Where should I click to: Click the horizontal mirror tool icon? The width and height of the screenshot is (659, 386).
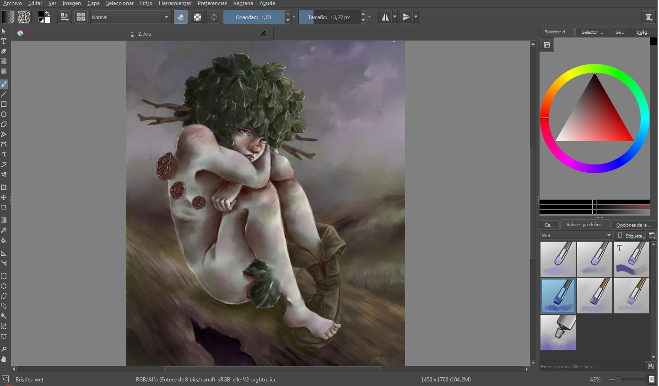coord(385,17)
